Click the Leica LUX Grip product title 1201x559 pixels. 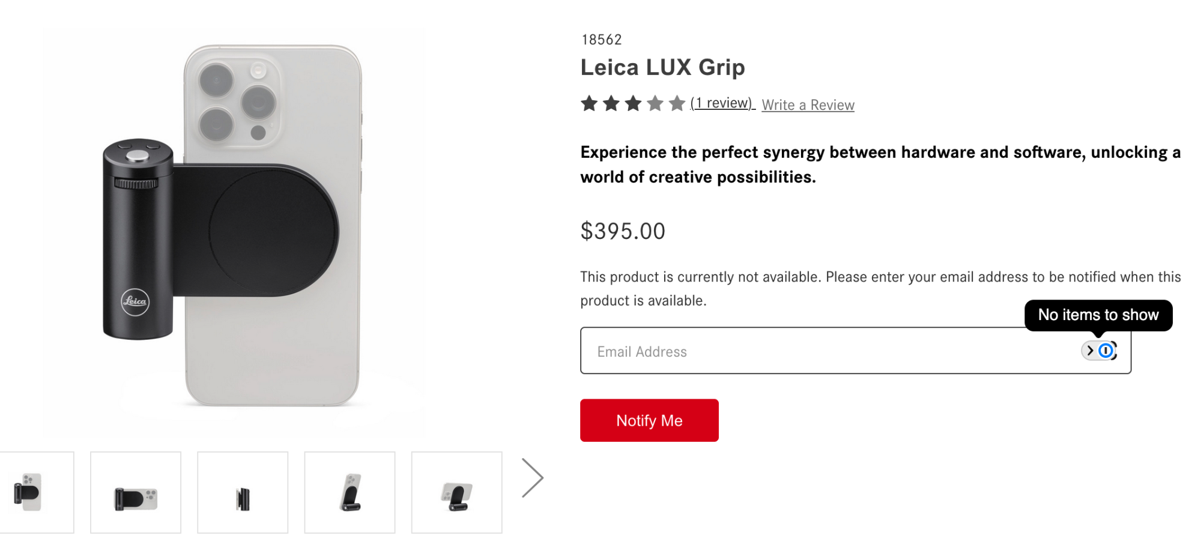tap(662, 67)
